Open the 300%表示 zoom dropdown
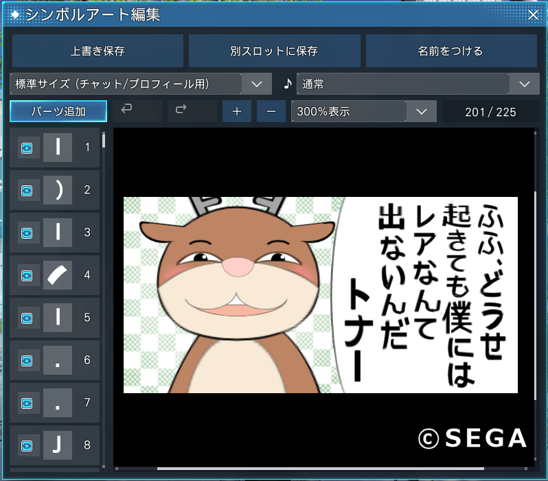 point(364,111)
